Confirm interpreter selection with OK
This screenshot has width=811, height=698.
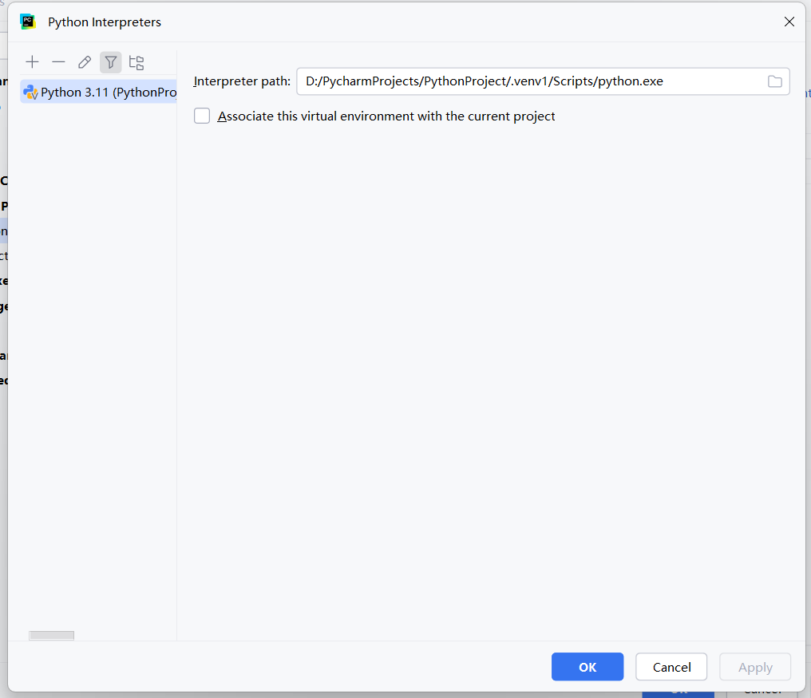coord(587,667)
